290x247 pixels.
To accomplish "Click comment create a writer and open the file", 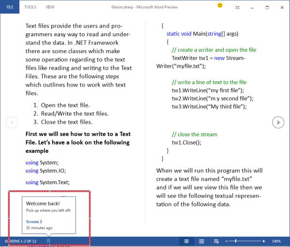I will coord(214,50).
